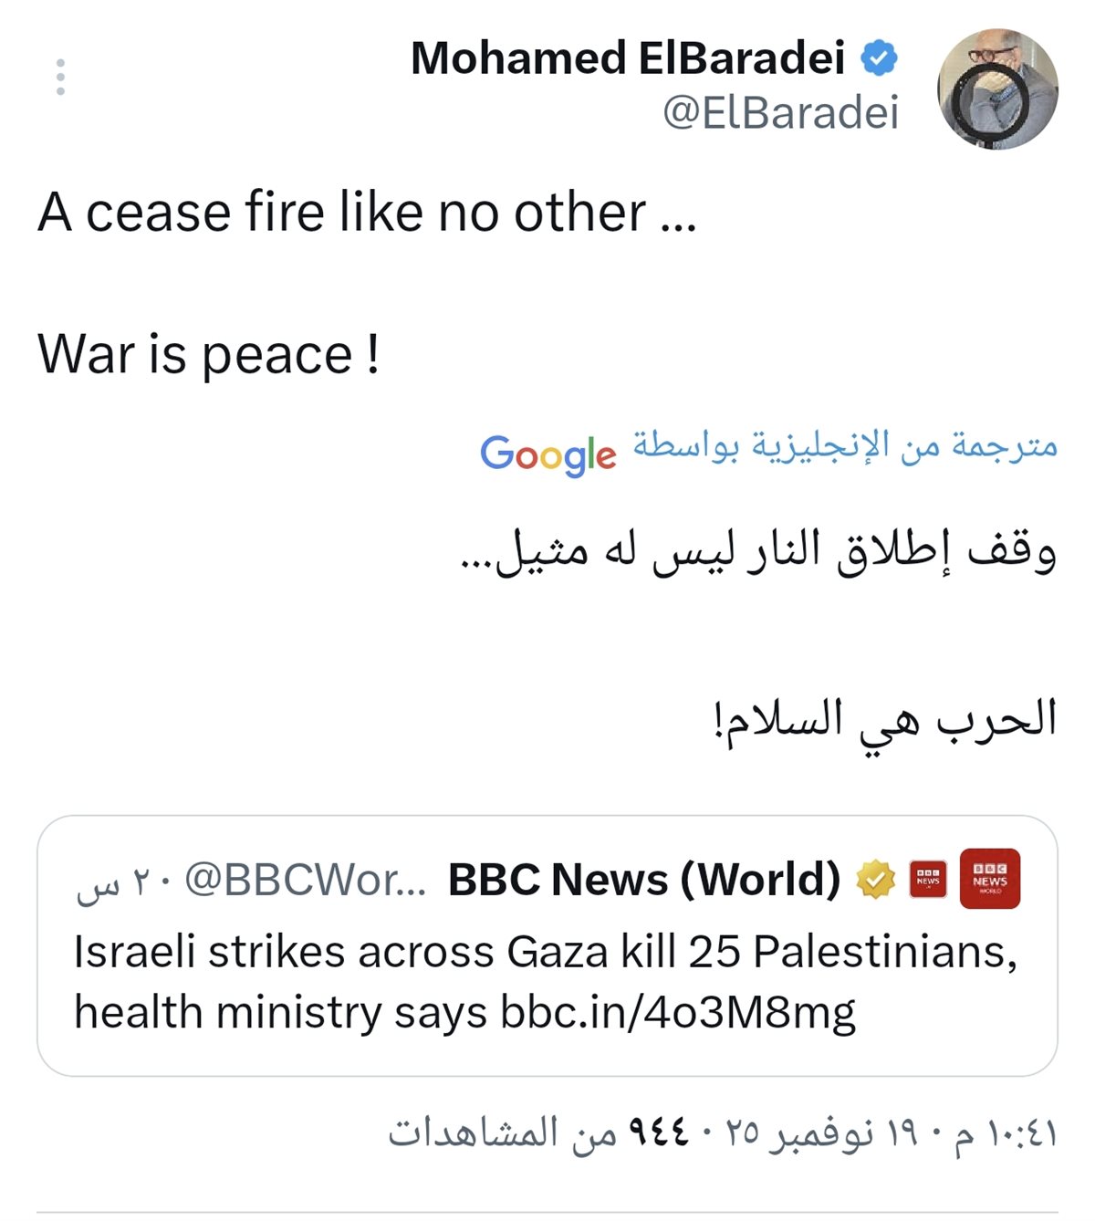Click the gold verified checkmark badge
The image size is (1095, 1221).
click(875, 879)
